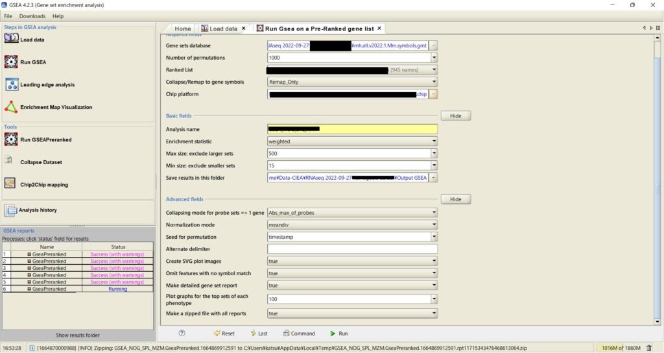Browse for Chip platform file
This screenshot has width=664, height=353.
point(433,94)
